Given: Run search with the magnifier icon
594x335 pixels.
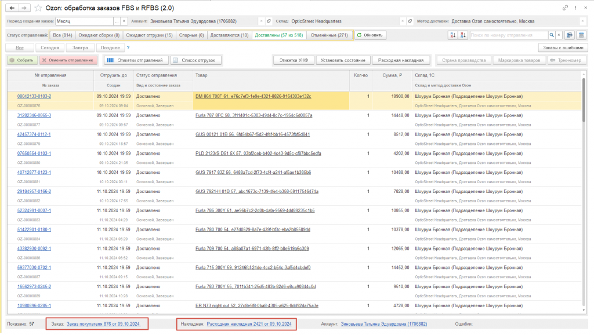Looking at the screenshot, I should coord(552,35).
